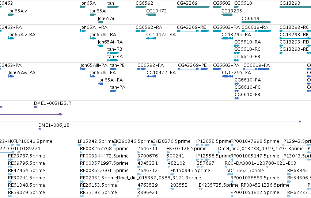Click the CG13295 gene label
The height and width of the screenshot is (198, 311).
coord(232,11)
